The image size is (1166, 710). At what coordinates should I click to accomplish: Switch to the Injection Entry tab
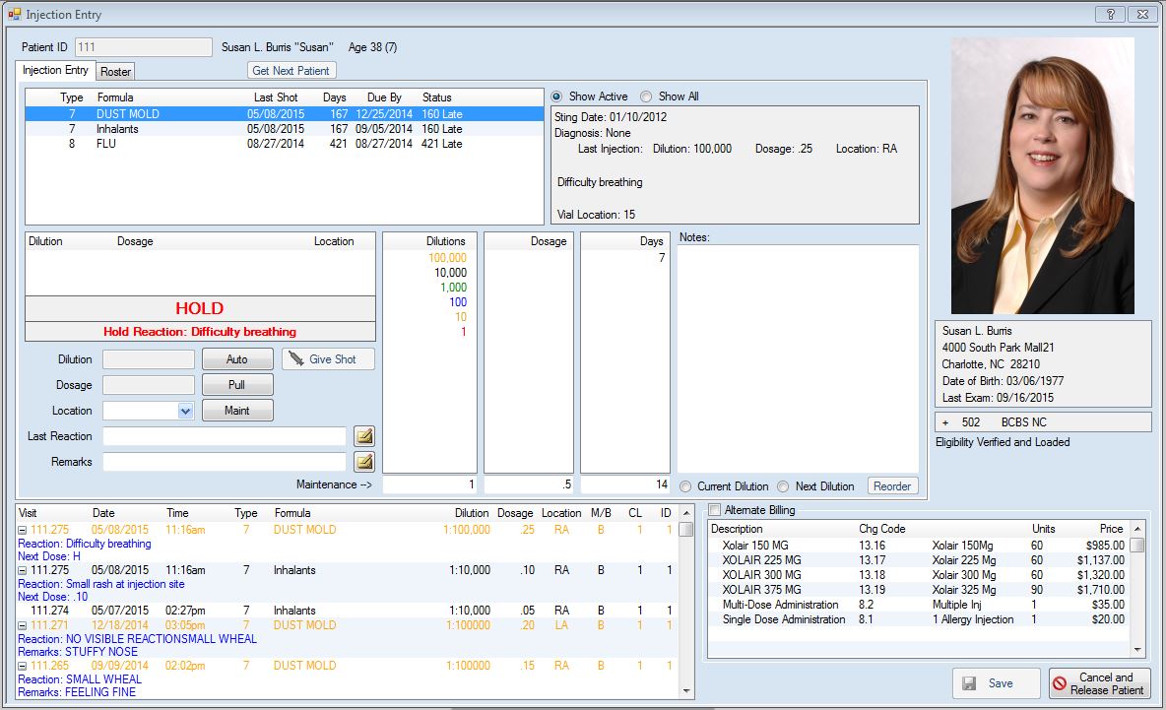coord(55,70)
